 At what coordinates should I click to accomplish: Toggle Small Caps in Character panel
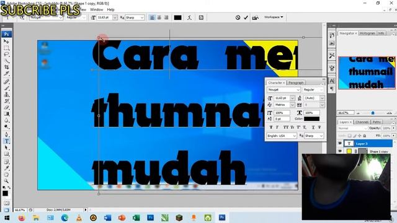(x=292, y=127)
